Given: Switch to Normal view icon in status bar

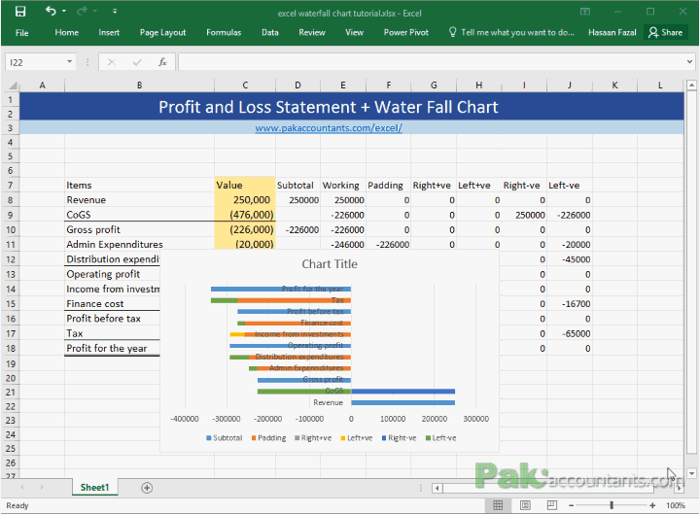Looking at the screenshot, I should [x=498, y=505].
